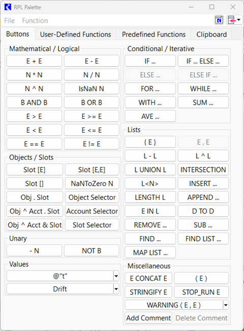Expand the Drift values dropdown arrow
Screen dimensions: 244x331
pyautogui.click(x=116, y=289)
